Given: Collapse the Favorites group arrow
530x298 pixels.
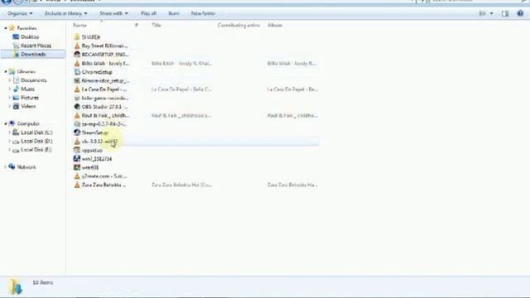Looking at the screenshot, I should (x=6, y=28).
